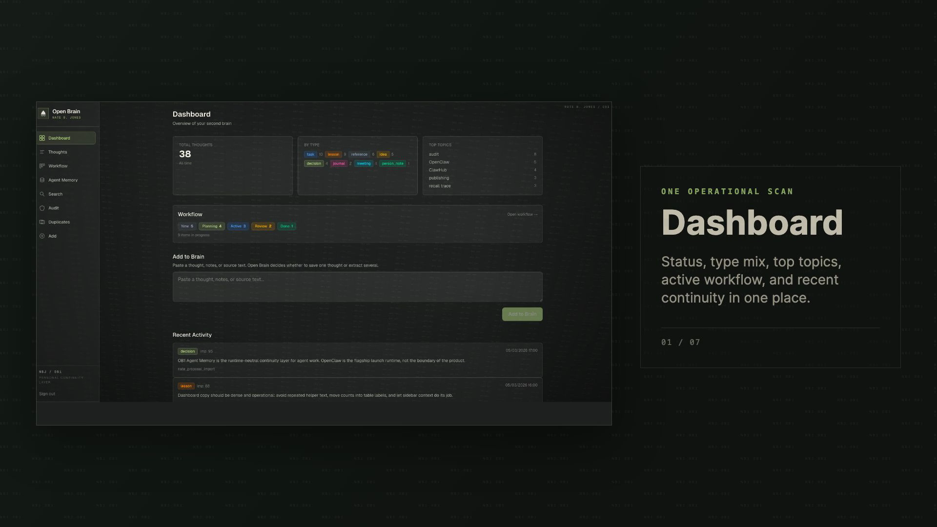The image size is (937, 527).
Task: Click the 'Recent Activity' heading
Action: pyautogui.click(x=192, y=335)
